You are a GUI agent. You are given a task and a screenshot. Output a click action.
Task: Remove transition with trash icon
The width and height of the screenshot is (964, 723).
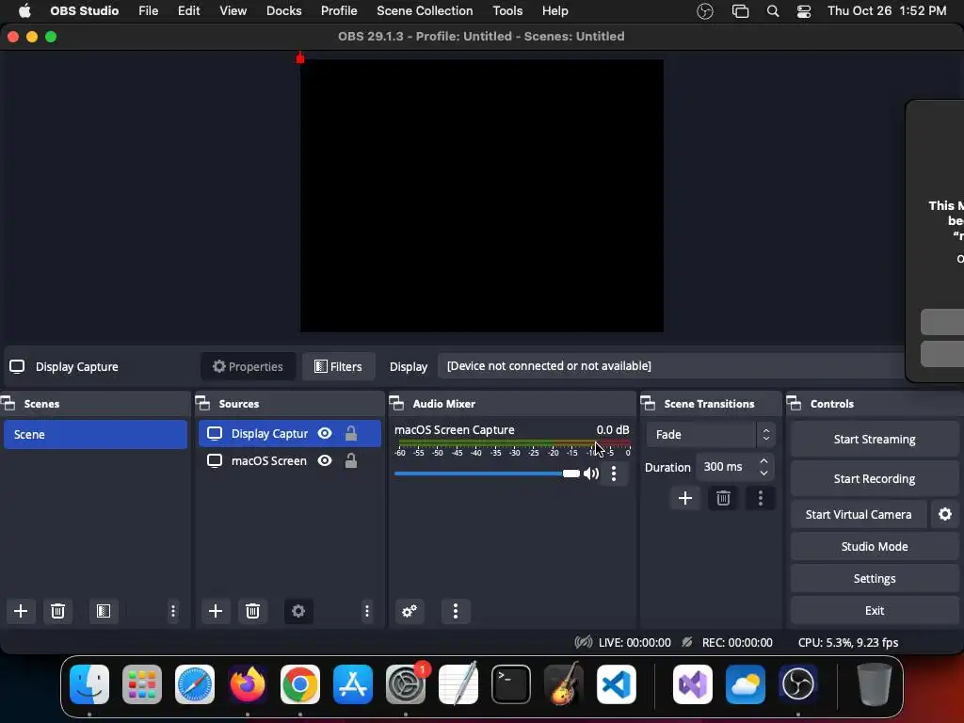(723, 498)
